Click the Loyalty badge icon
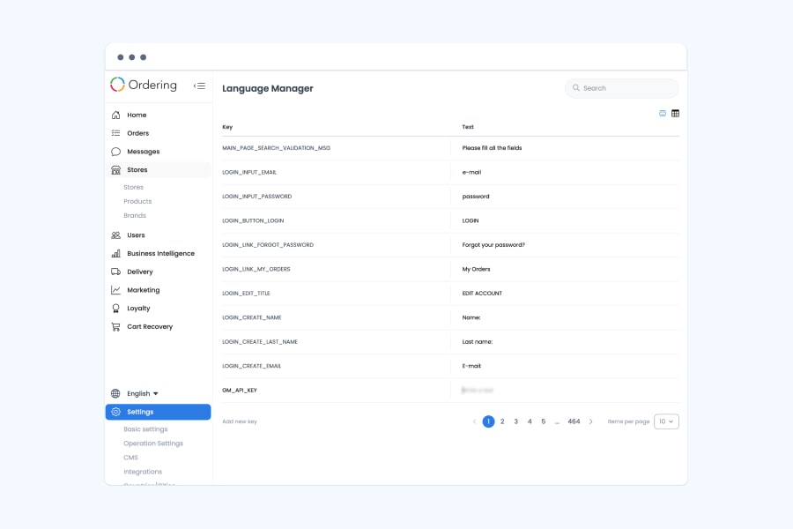Screen dimensions: 793x529 pos(115,309)
